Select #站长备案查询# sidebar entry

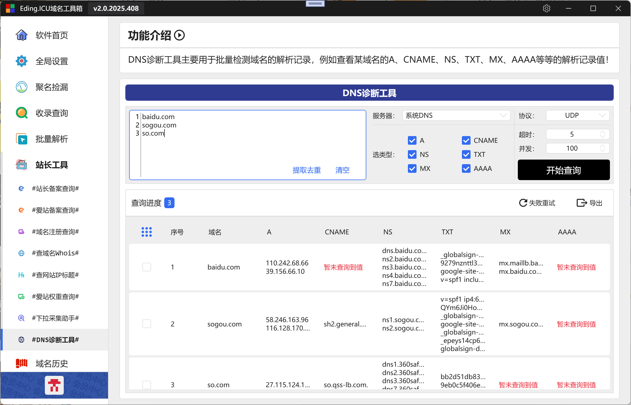point(55,188)
